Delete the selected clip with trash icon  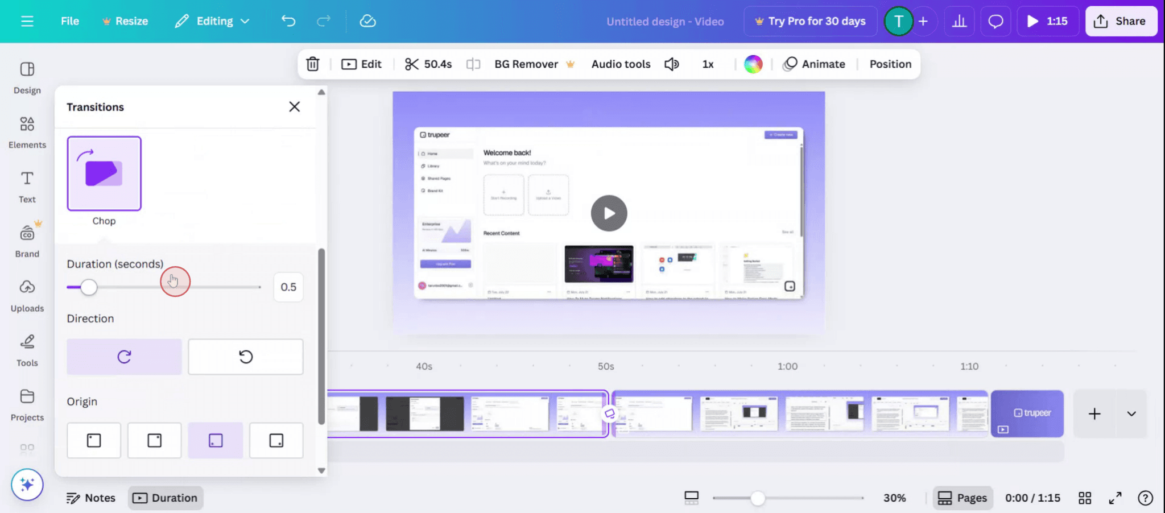(312, 64)
